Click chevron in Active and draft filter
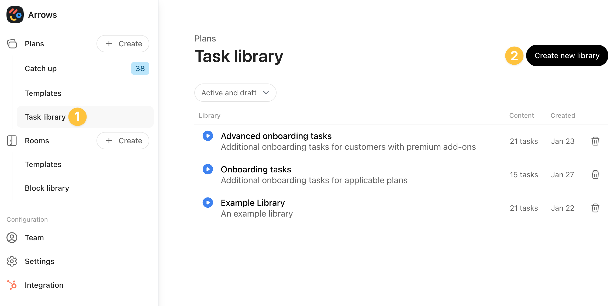Screen dimensions: 614x306 tap(266, 93)
